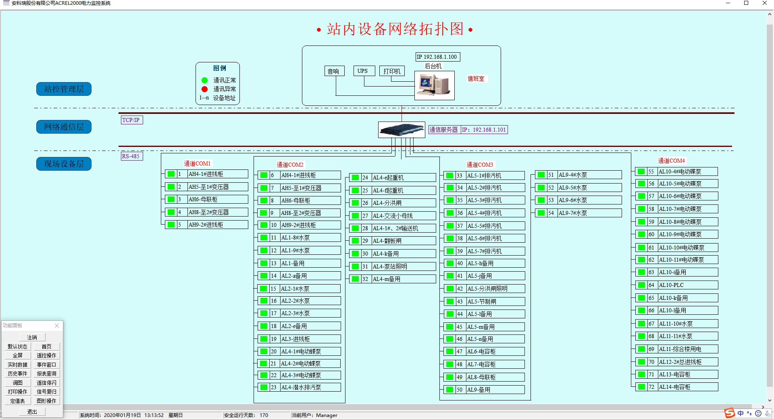The image size is (774, 419).
Task: Open the 实时数据 real-time data view
Action: (17, 365)
